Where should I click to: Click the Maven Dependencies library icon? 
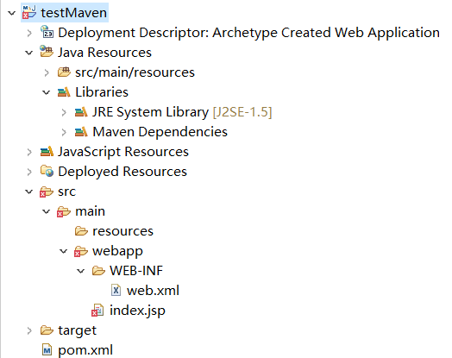(x=81, y=131)
